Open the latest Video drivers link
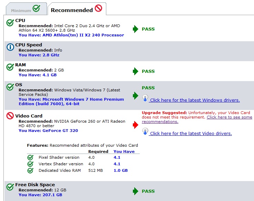This screenshot has height=201, width=254. [191, 134]
